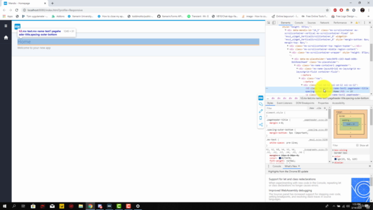Viewport: 373px width, 210px height.
Task: Open the DevTools customize and control menu
Action: [364, 23]
